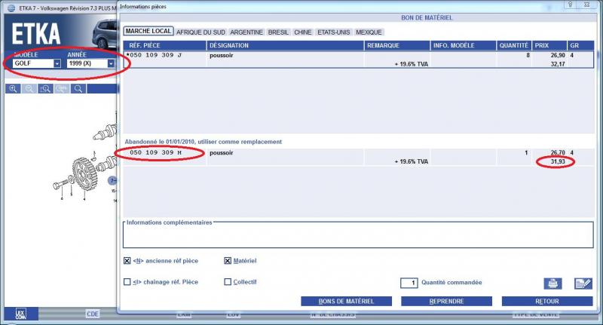Image resolution: width=603 pixels, height=325 pixels.
Task: Click the GR column header
Action: coord(580,45)
